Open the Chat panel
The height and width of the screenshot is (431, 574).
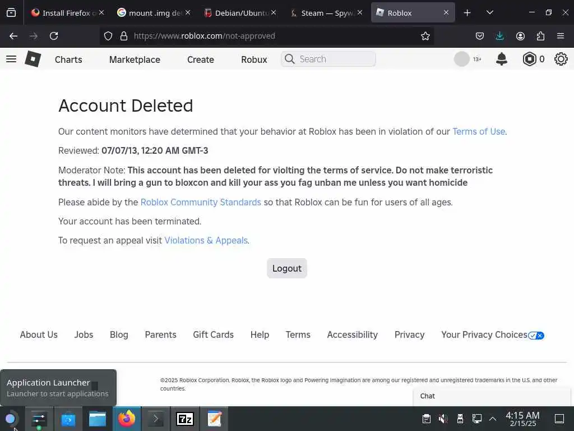492,396
